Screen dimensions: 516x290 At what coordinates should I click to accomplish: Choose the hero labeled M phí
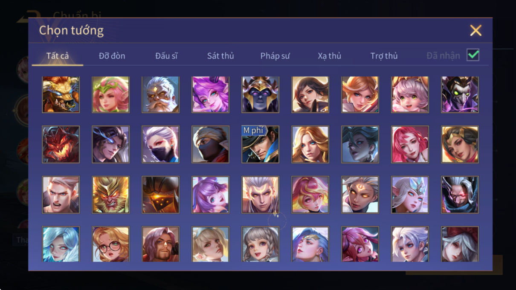(x=260, y=144)
